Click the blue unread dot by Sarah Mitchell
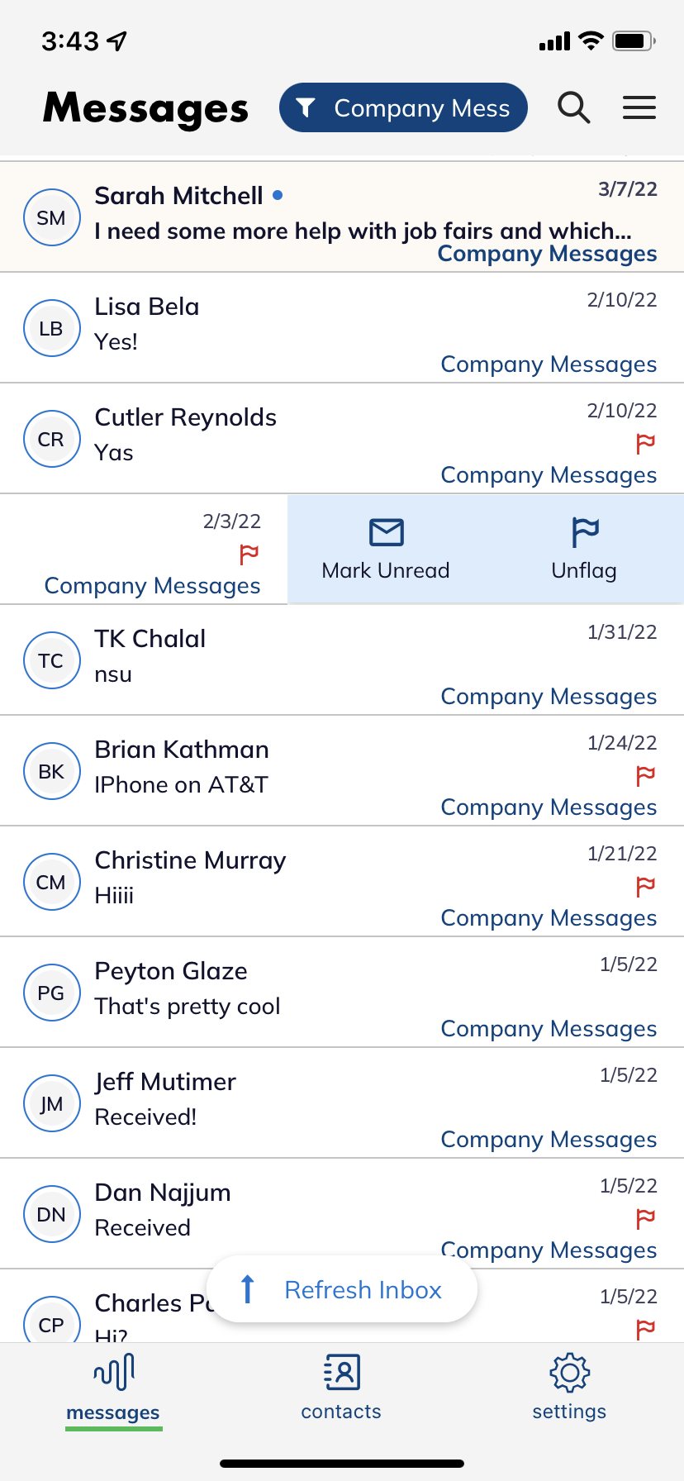The height and width of the screenshot is (1481, 684). pyautogui.click(x=278, y=196)
